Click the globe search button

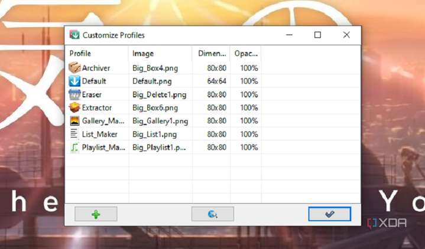[213, 214]
